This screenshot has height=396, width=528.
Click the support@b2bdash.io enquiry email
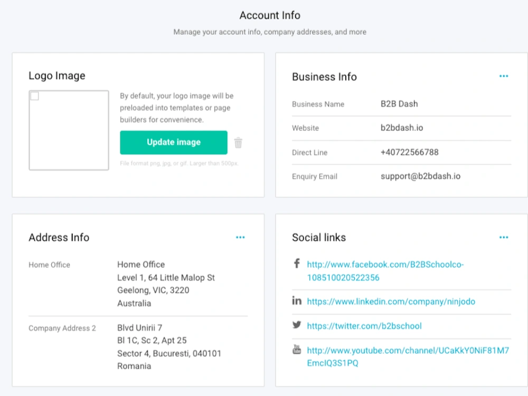coord(420,176)
